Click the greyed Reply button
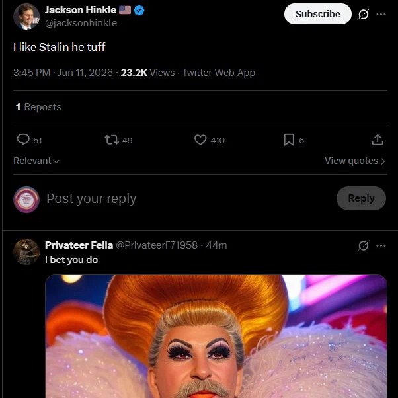 pyautogui.click(x=361, y=198)
